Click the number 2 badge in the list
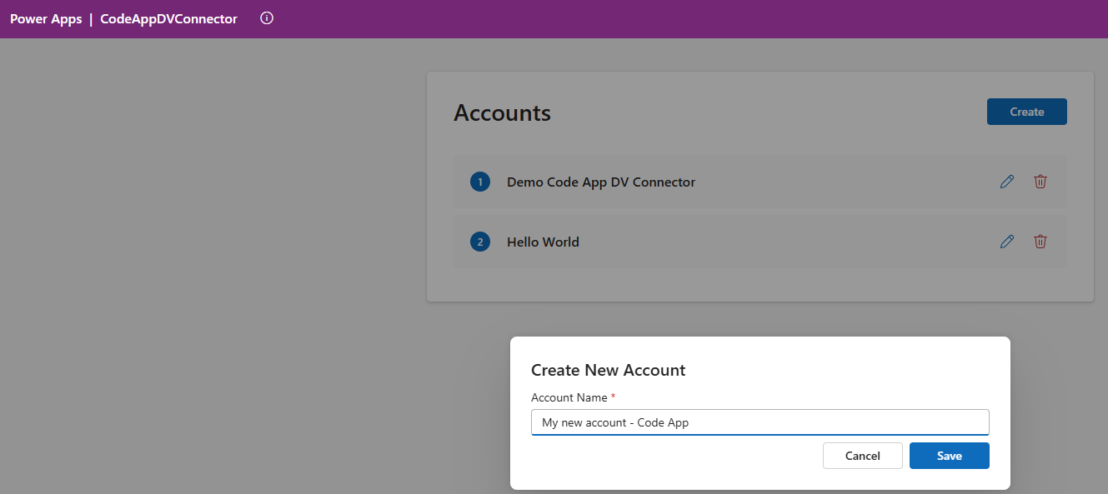The width and height of the screenshot is (1108, 494). (x=480, y=242)
